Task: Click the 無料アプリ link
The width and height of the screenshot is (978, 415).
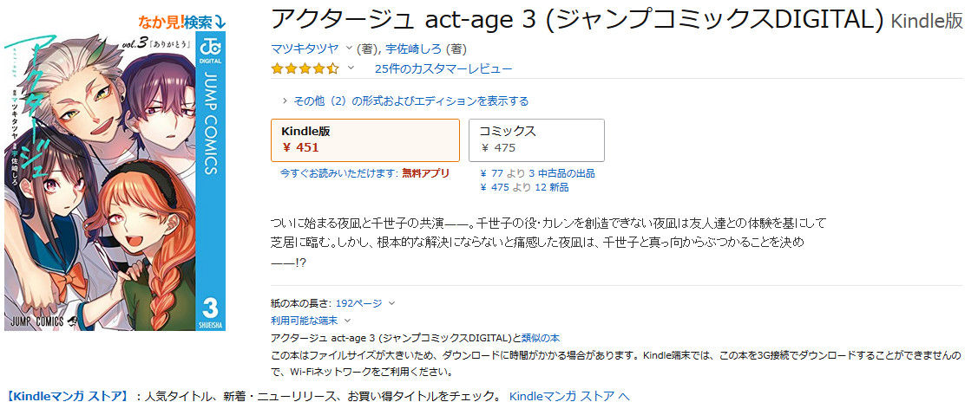Action: [425, 173]
